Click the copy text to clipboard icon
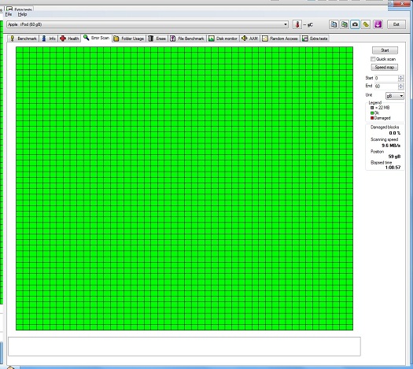Image resolution: width=413 pixels, height=369 pixels. click(334, 24)
